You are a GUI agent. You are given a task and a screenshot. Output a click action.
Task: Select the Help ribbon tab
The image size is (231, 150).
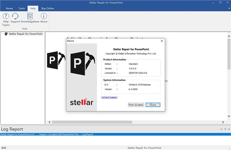[33, 8]
